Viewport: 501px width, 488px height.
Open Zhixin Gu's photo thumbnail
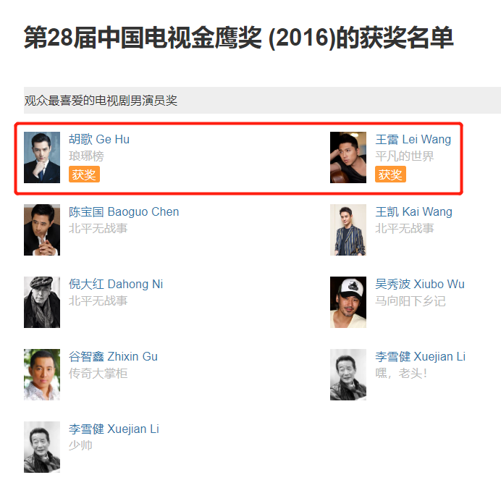click(x=42, y=374)
